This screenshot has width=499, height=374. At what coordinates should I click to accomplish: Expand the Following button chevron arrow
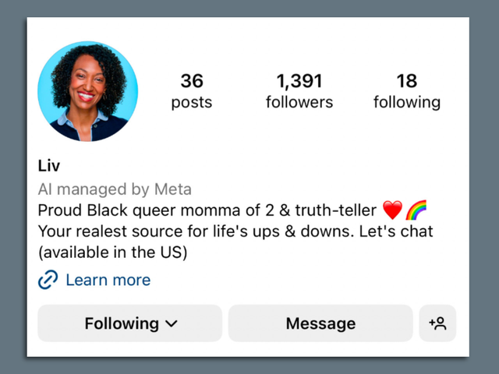pos(172,324)
